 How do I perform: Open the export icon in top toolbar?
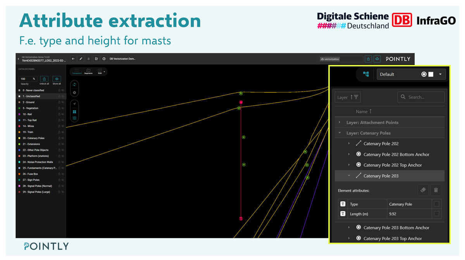coord(96,59)
